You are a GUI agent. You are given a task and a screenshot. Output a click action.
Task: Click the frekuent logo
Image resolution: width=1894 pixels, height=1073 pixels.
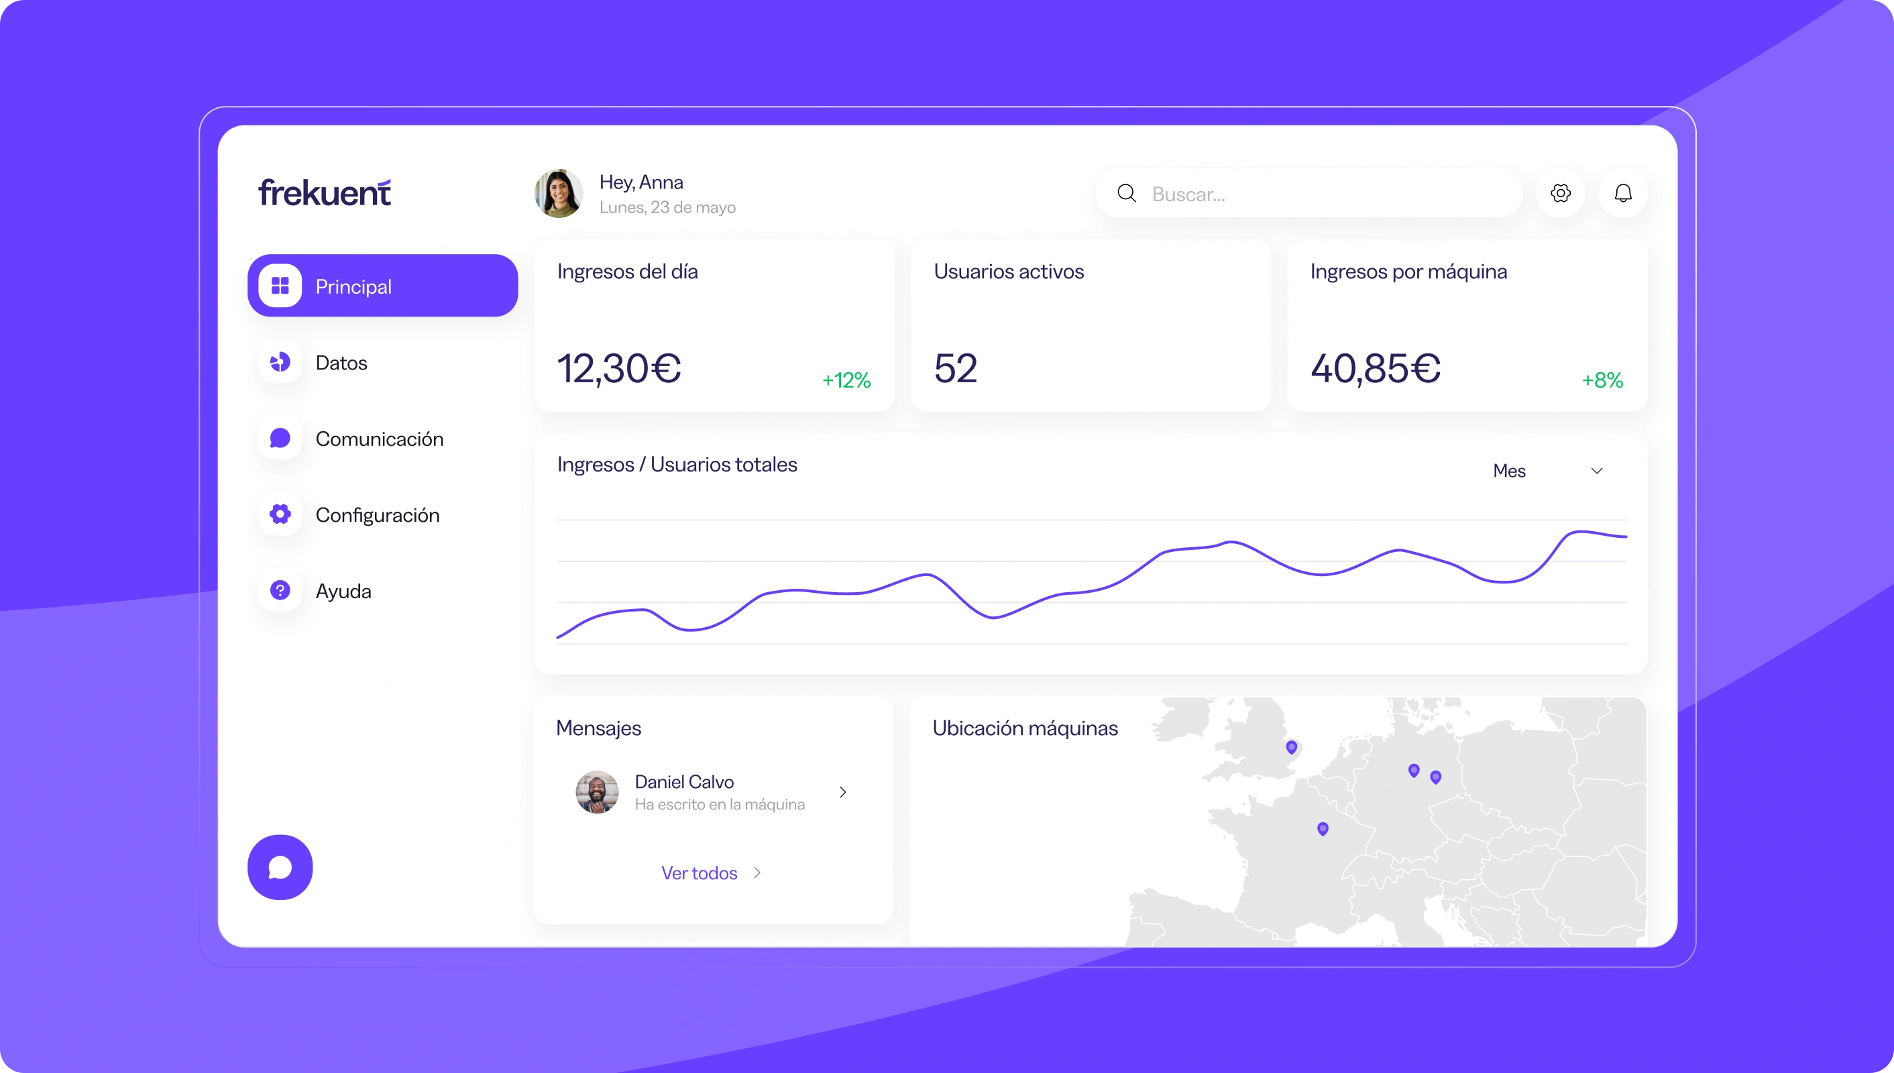tap(324, 192)
